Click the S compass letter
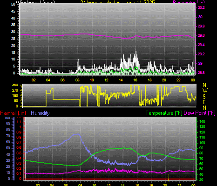The height and width of the screenshot is (186, 217). (x=204, y=96)
